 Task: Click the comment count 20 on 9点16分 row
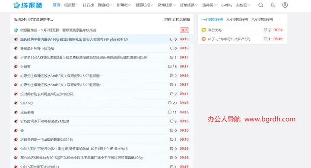(175, 103)
